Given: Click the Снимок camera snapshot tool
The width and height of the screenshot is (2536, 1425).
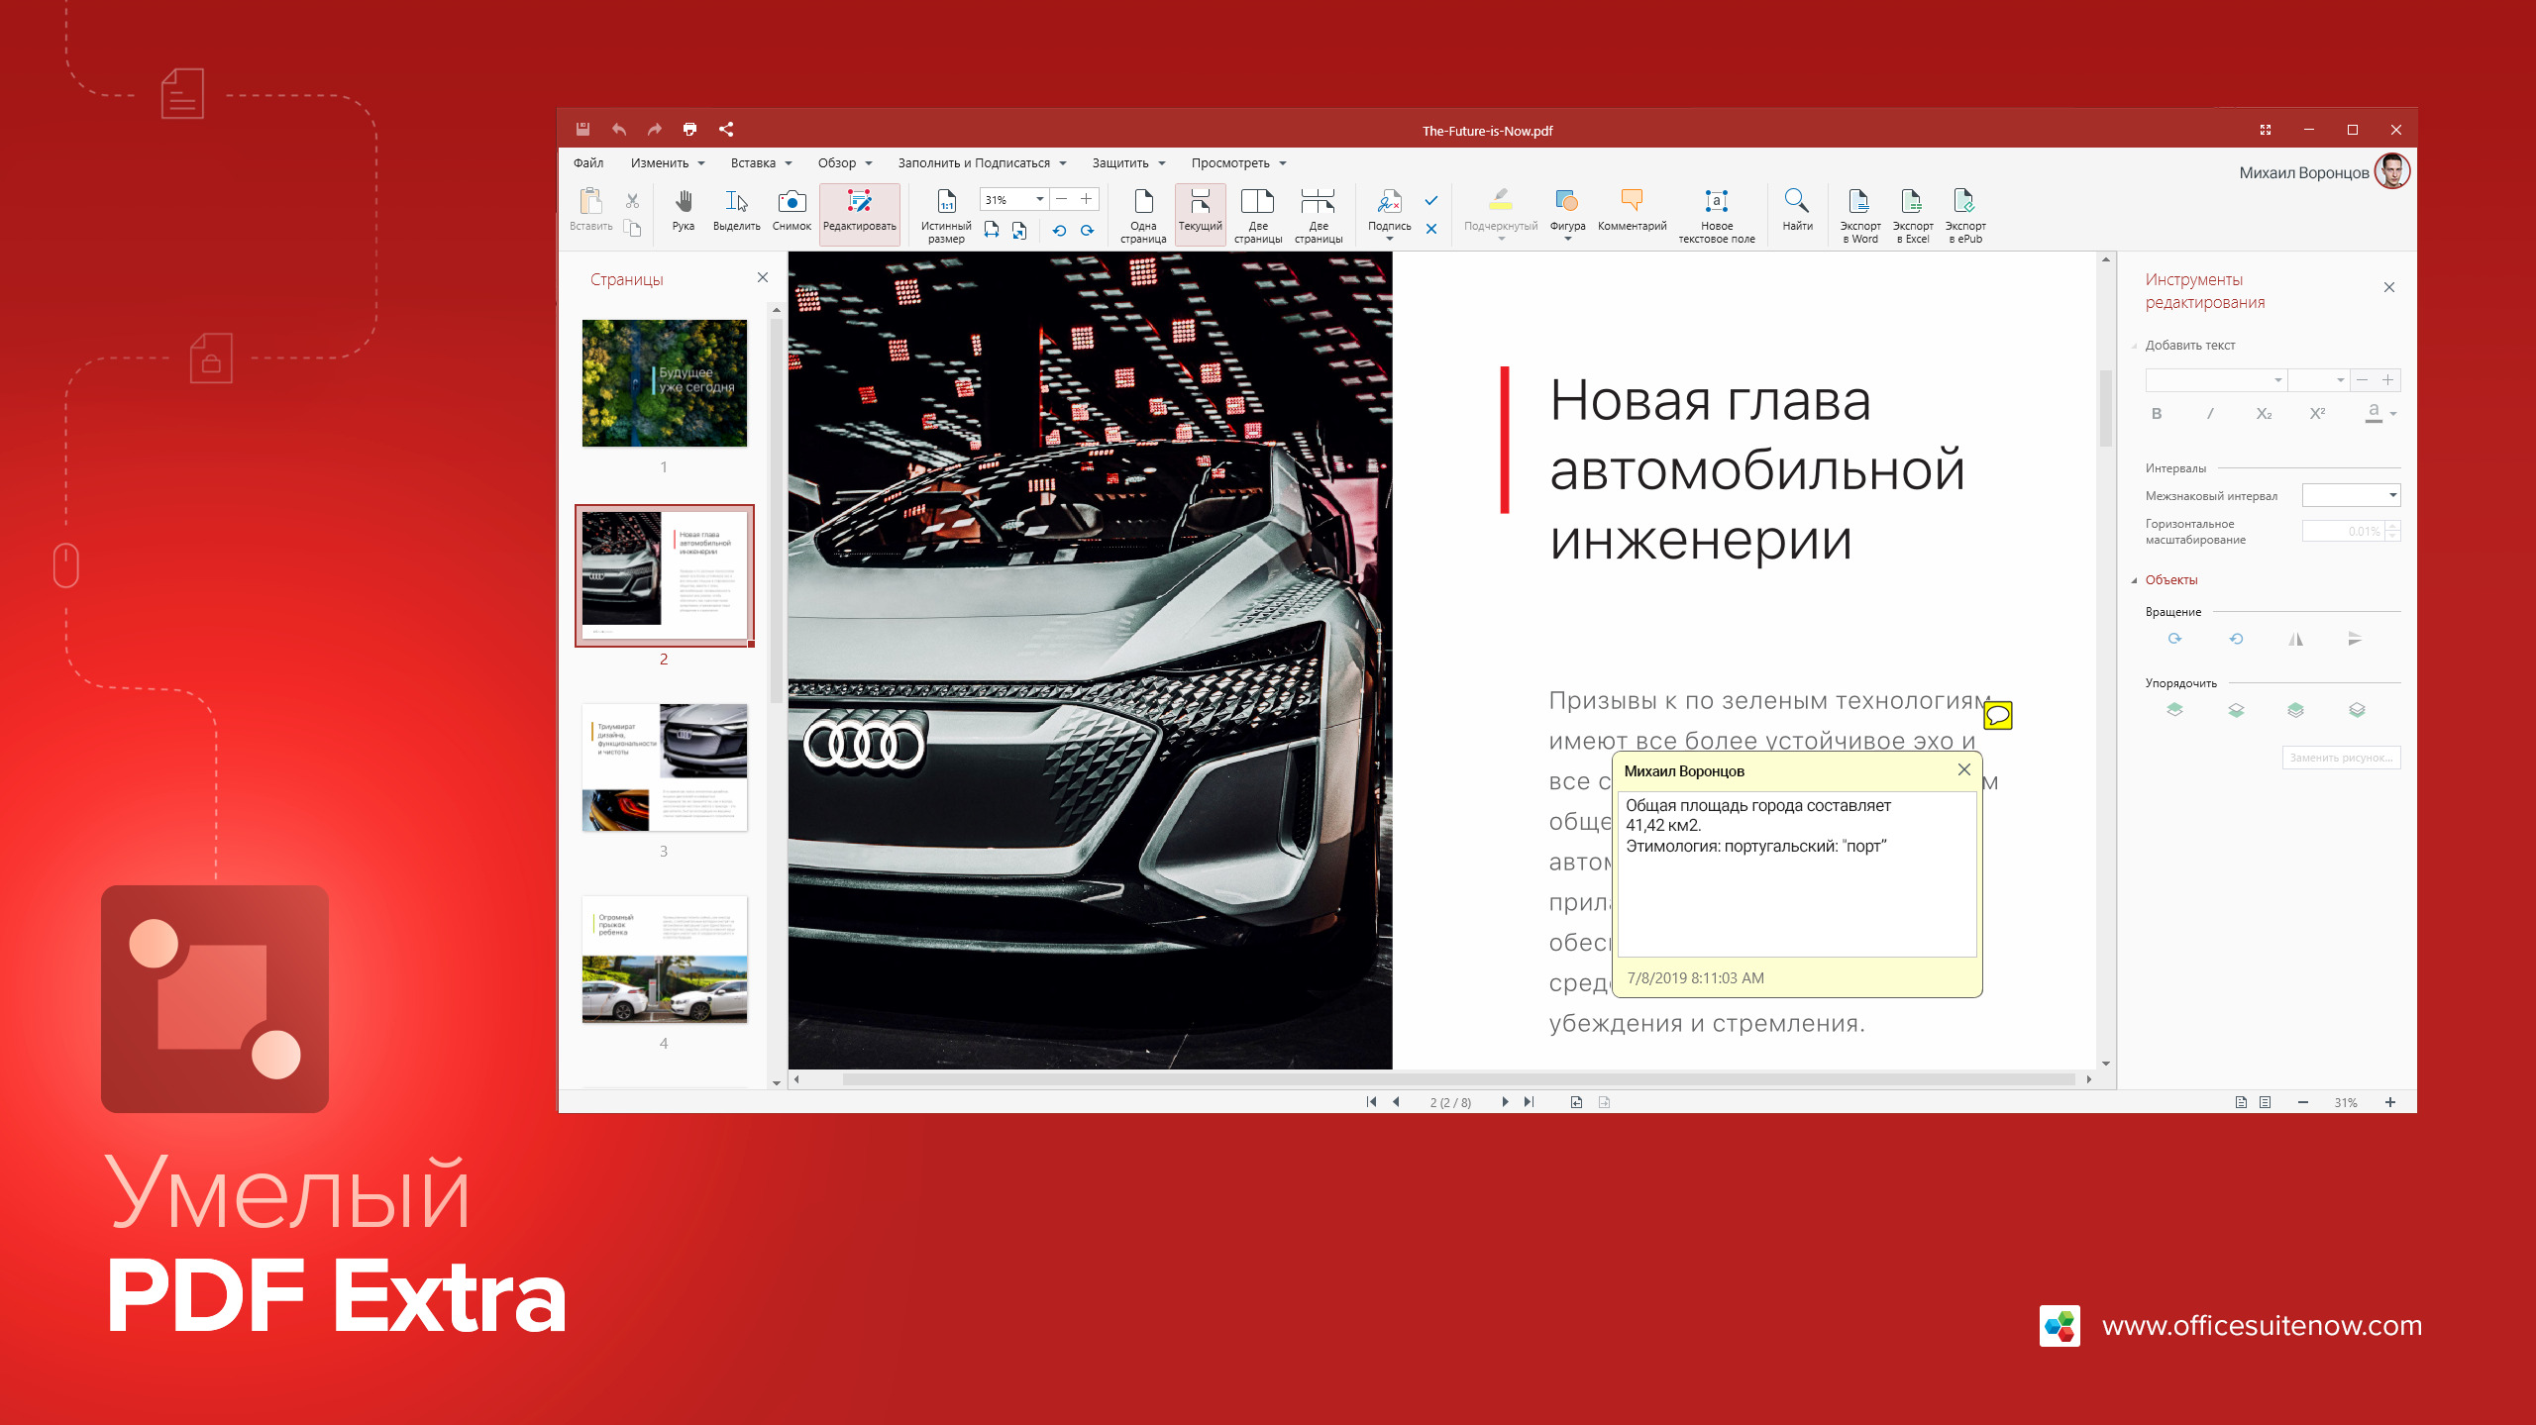Looking at the screenshot, I should [x=792, y=210].
